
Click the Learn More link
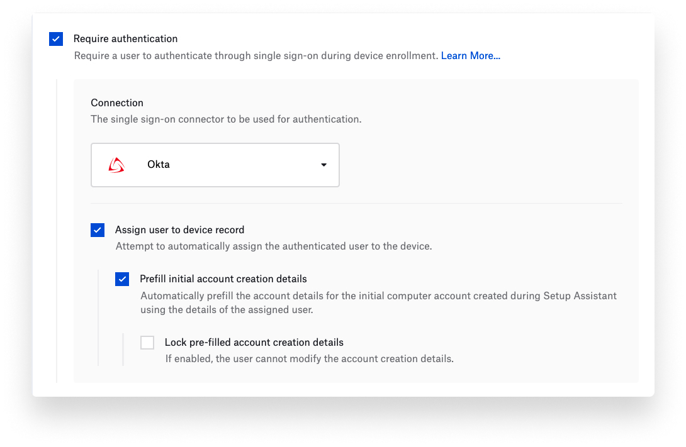[470, 56]
